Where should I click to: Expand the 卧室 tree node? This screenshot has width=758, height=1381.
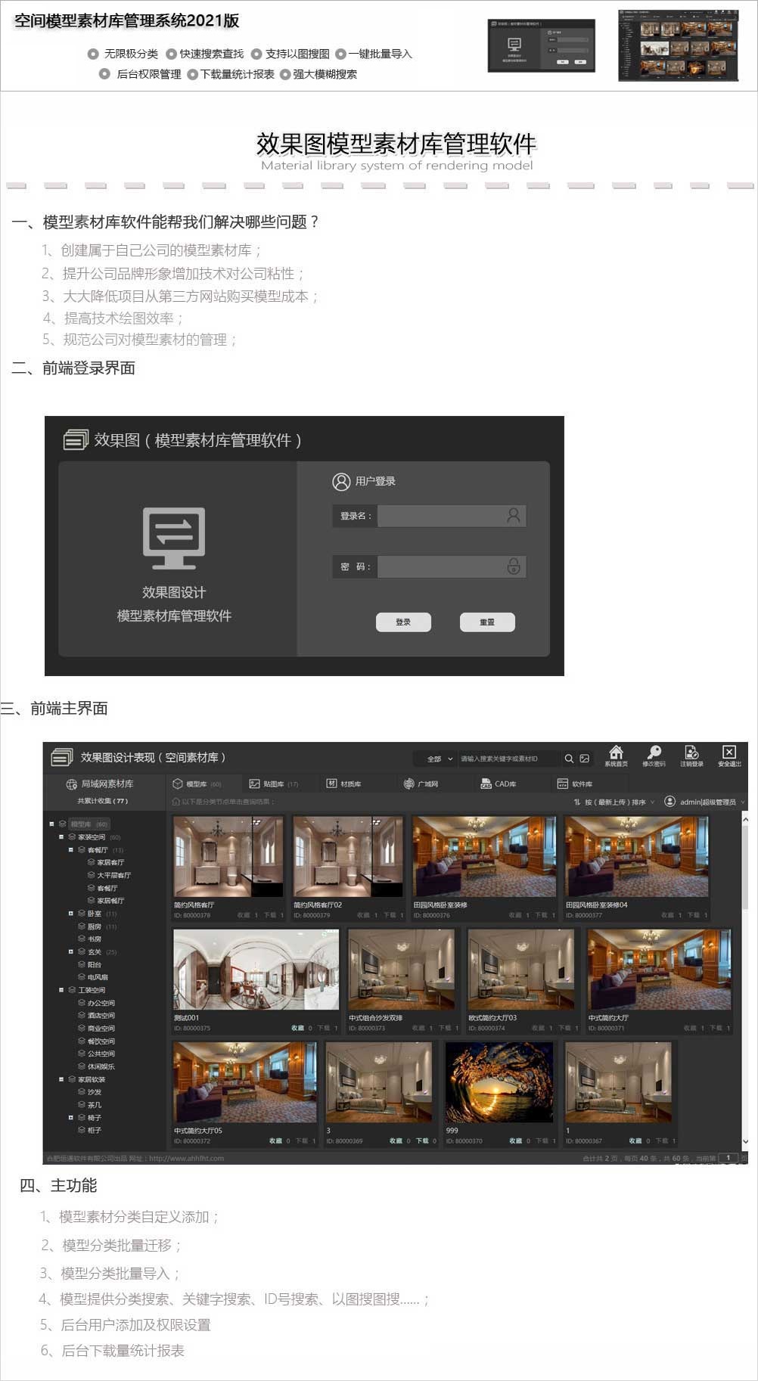[x=71, y=914]
